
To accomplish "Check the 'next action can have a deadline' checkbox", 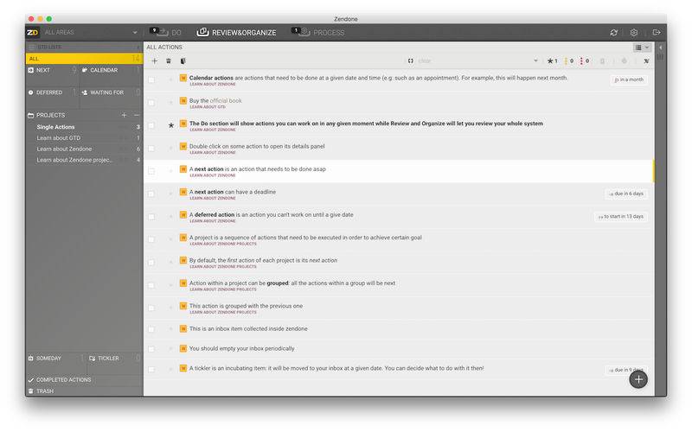I will point(151,194).
